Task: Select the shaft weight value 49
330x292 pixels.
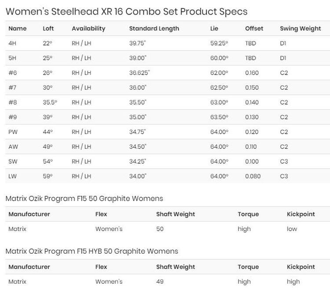Action: point(160,281)
